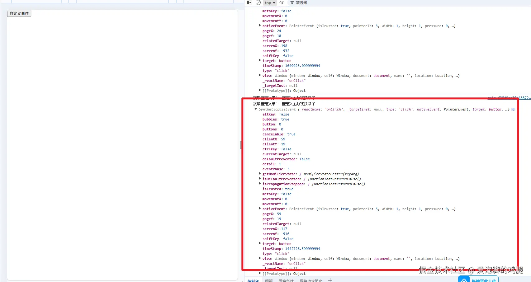
Task: Select the isTrusted: true line
Action: [x=278, y=189]
